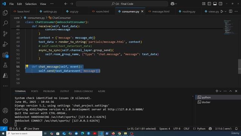241x136 pixels.
Task: Toggle the primary side bar
Action: (x=209, y=4)
